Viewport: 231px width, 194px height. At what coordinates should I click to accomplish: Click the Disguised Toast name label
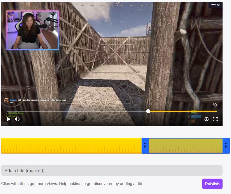click(x=15, y=113)
